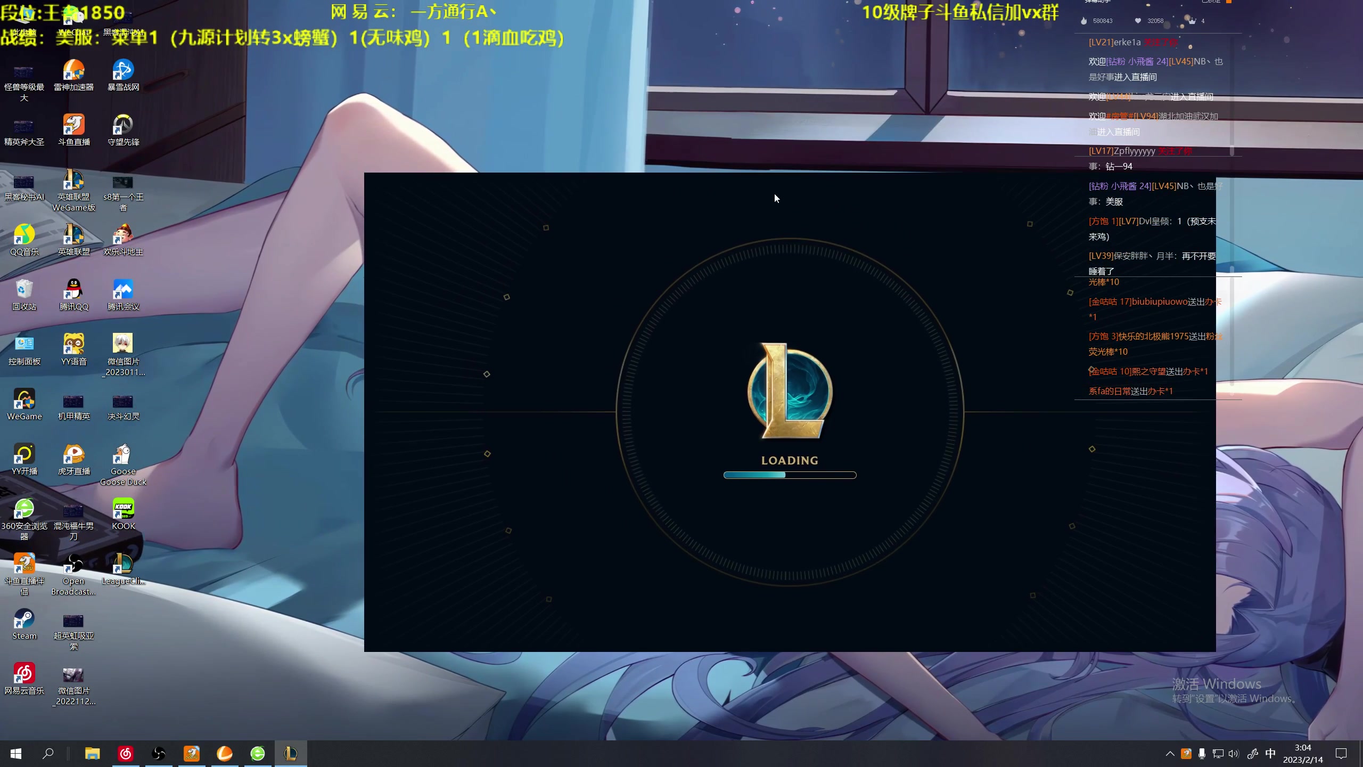Launch Open Broadcast Software from the desktop
Image resolution: width=1363 pixels, height=767 pixels.
(73, 575)
